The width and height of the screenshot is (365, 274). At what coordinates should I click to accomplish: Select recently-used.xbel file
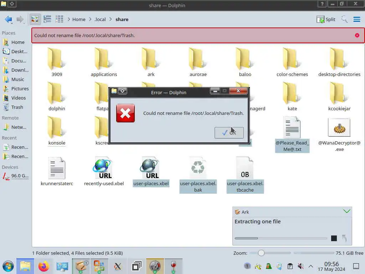(104, 172)
